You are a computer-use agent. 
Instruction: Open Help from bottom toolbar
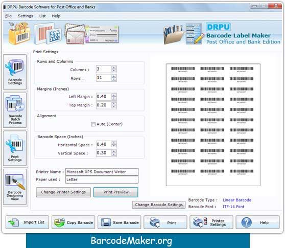click(x=257, y=222)
